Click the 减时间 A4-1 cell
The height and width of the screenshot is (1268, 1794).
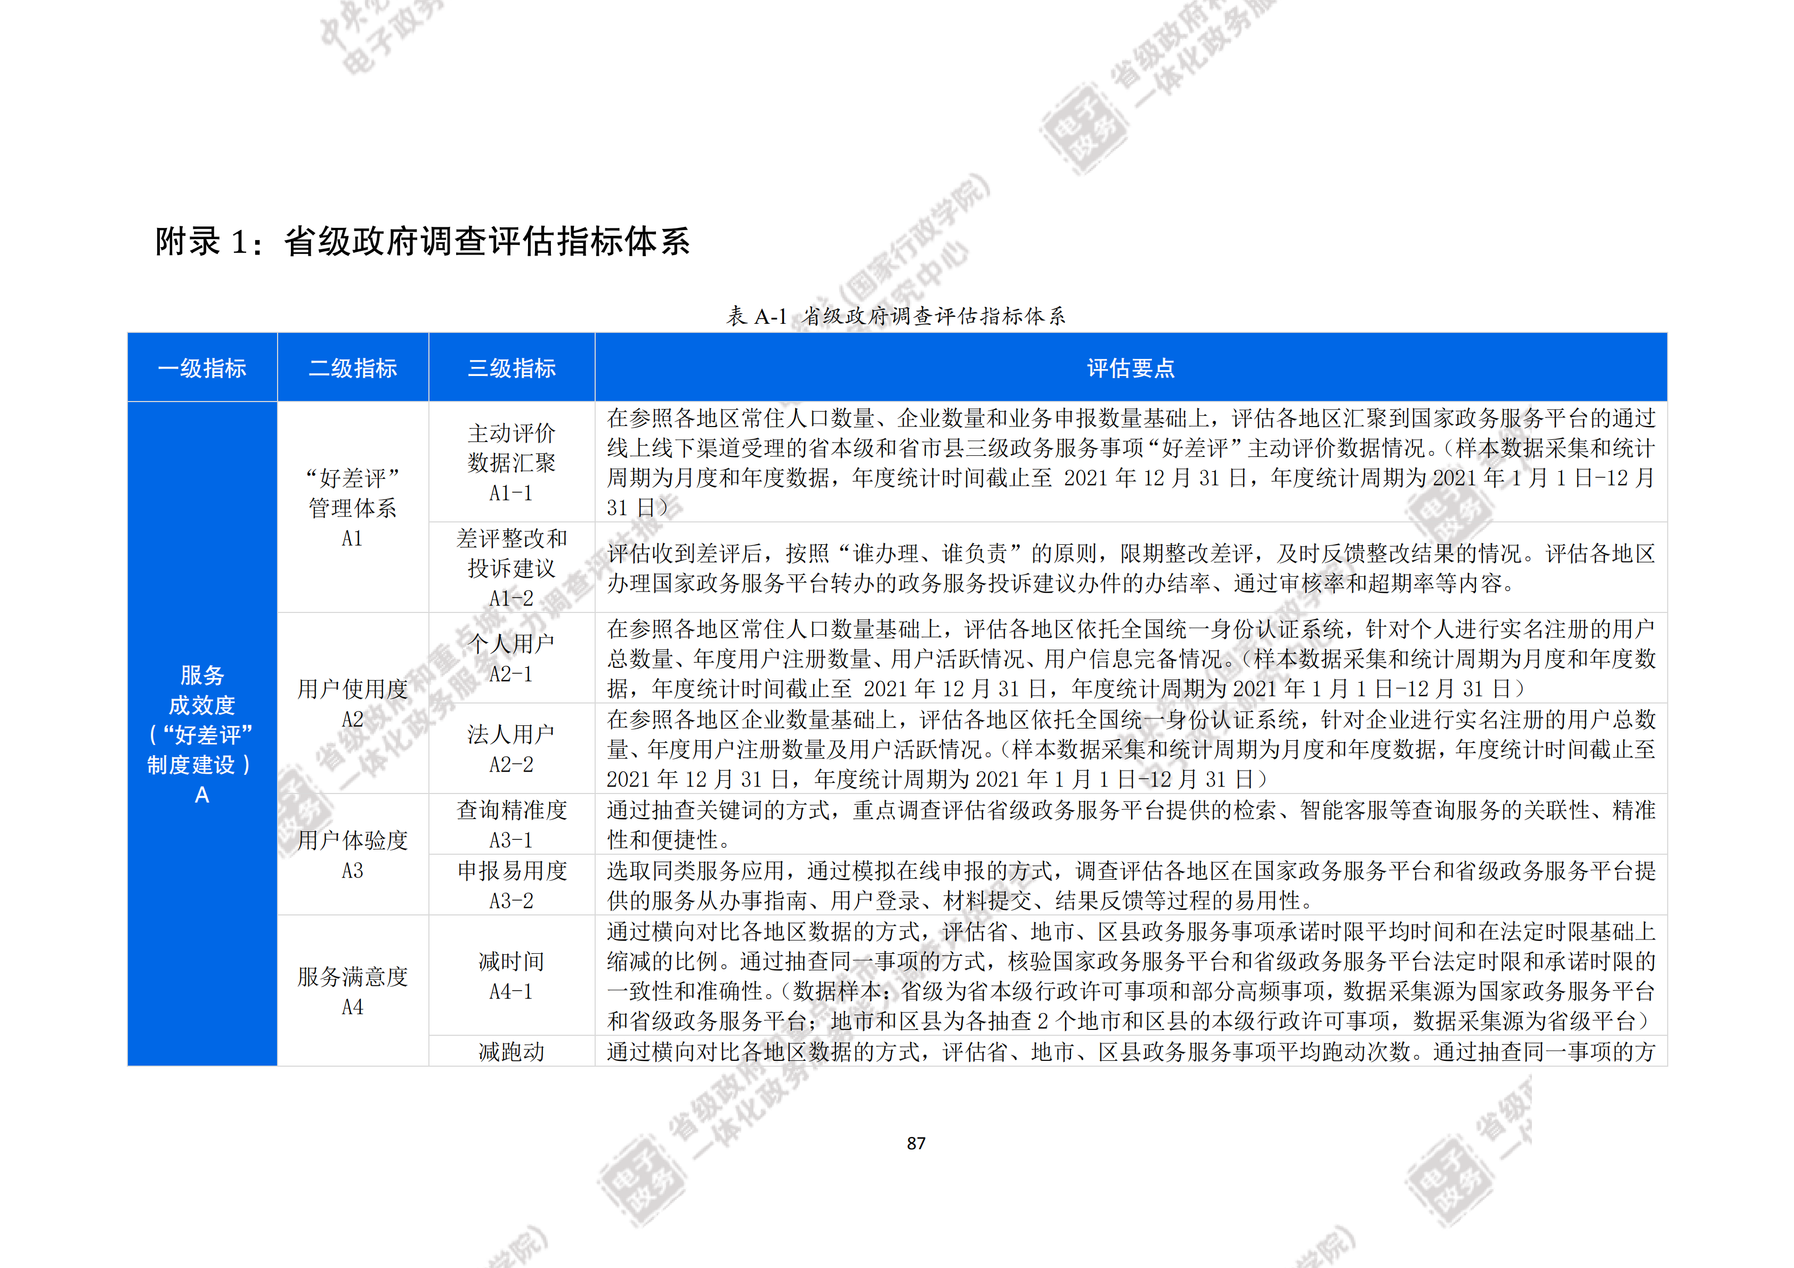(x=511, y=976)
